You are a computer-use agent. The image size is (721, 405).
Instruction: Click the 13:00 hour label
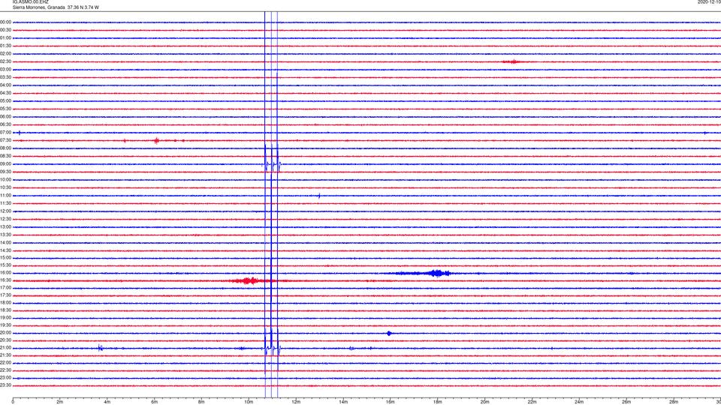click(5, 226)
